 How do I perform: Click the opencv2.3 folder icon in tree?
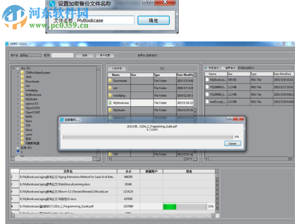(x=22, y=104)
